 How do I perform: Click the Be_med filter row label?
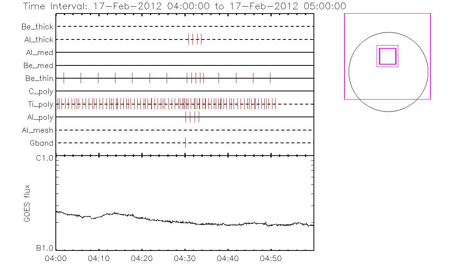(39, 66)
